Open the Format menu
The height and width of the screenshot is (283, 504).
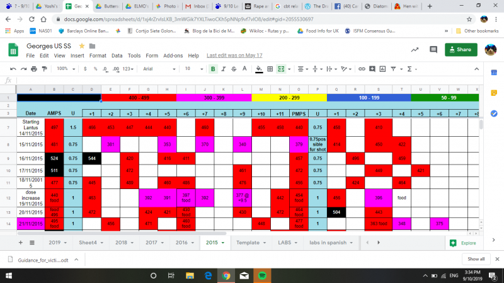pos(97,55)
